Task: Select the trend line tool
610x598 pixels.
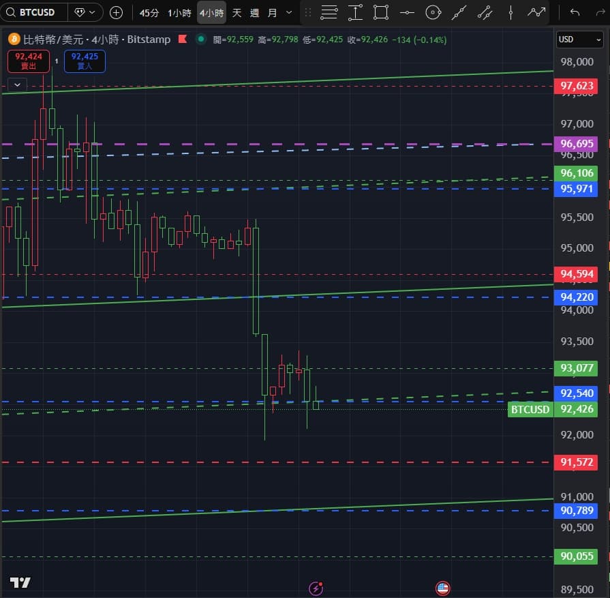Action: (x=459, y=12)
